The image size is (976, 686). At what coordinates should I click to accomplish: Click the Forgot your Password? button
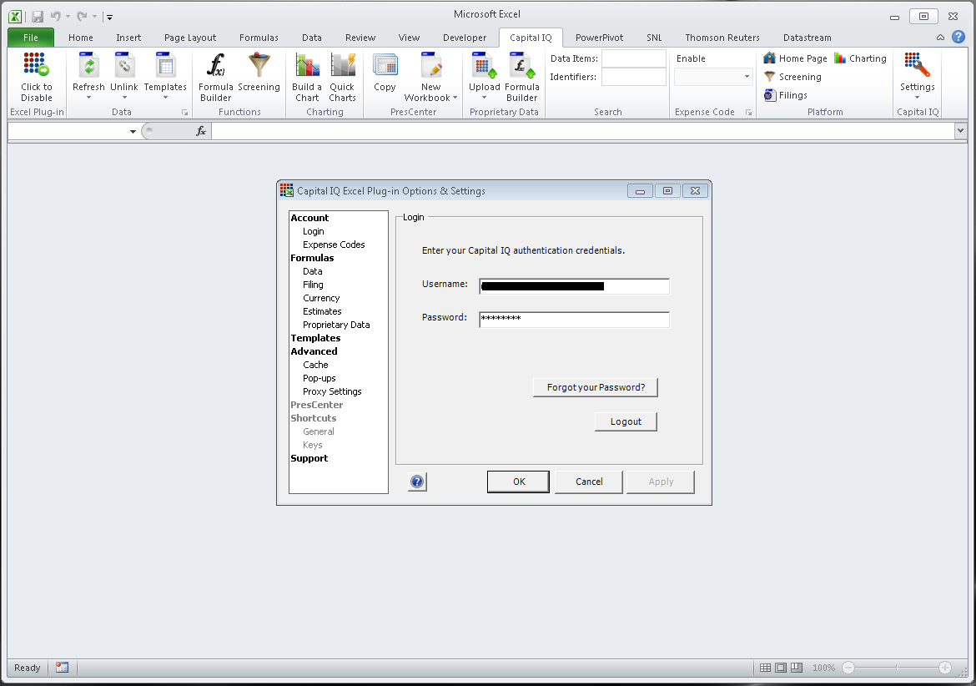point(596,387)
